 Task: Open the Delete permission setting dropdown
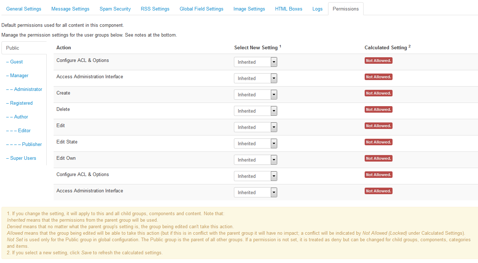(256, 111)
